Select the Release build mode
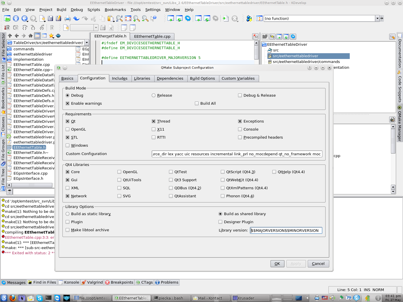Screen dimensions: 403x302 (x=154, y=95)
